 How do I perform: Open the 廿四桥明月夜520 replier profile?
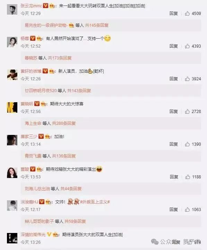(x=41, y=90)
